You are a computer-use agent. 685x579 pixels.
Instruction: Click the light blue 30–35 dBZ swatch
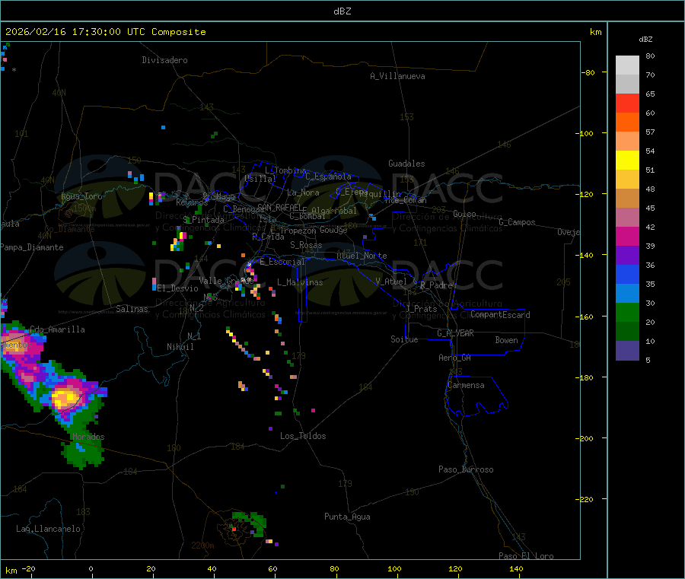[x=627, y=294]
